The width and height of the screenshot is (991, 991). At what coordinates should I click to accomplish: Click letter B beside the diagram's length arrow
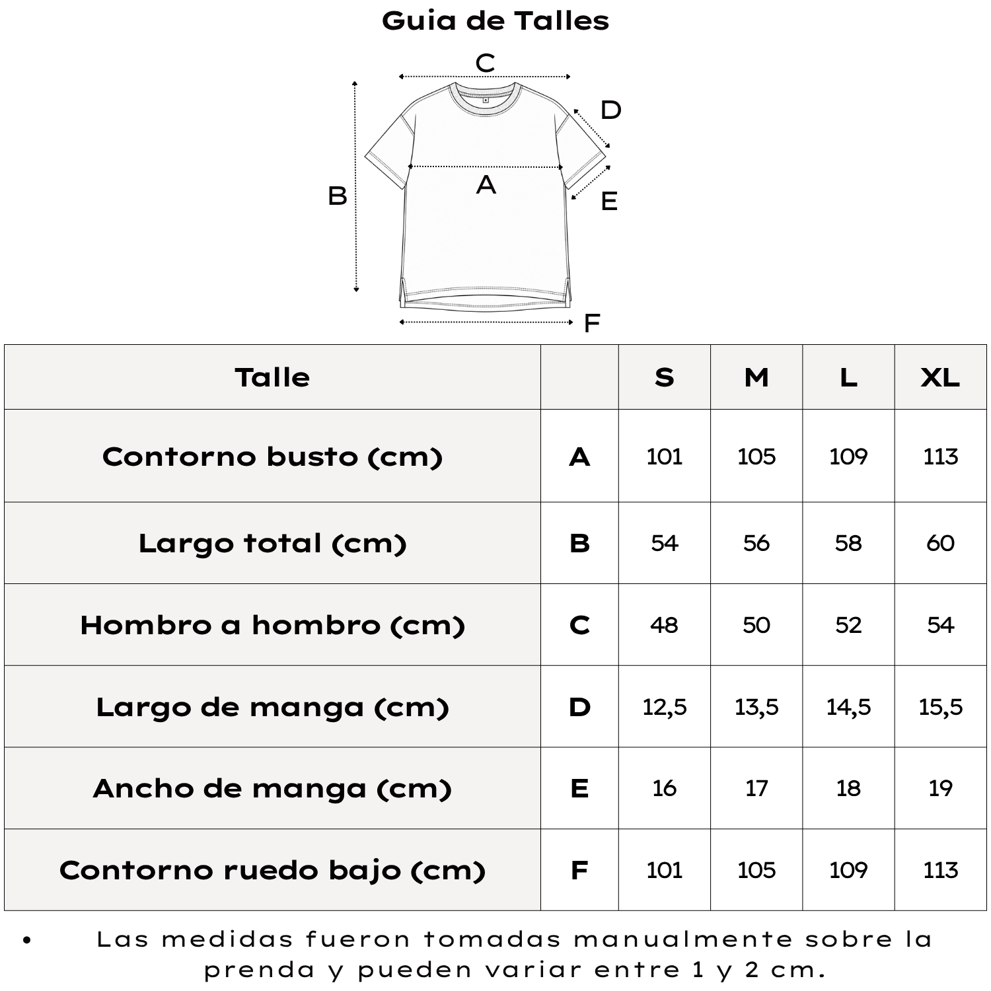tap(338, 196)
